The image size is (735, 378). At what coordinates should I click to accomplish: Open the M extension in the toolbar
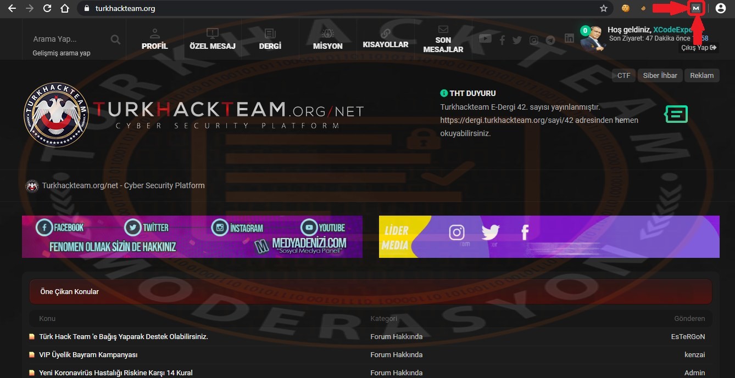696,8
